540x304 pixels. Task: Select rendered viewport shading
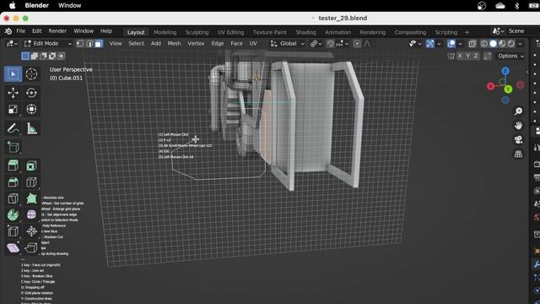point(511,44)
